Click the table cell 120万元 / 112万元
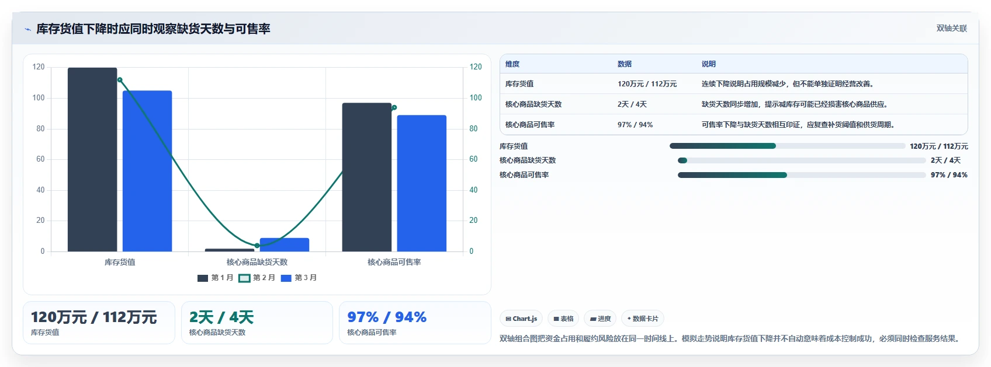 (x=647, y=84)
